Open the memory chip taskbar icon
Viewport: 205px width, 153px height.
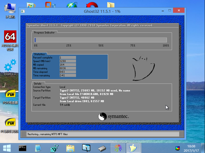pyautogui.click(x=102, y=149)
